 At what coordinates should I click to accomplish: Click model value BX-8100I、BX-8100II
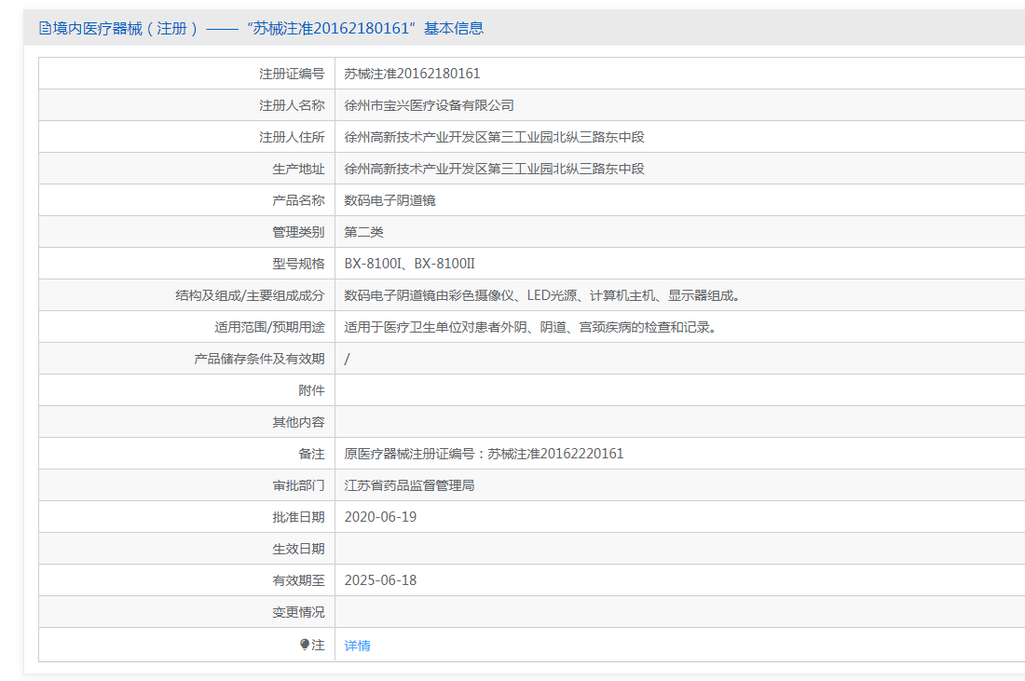(410, 264)
